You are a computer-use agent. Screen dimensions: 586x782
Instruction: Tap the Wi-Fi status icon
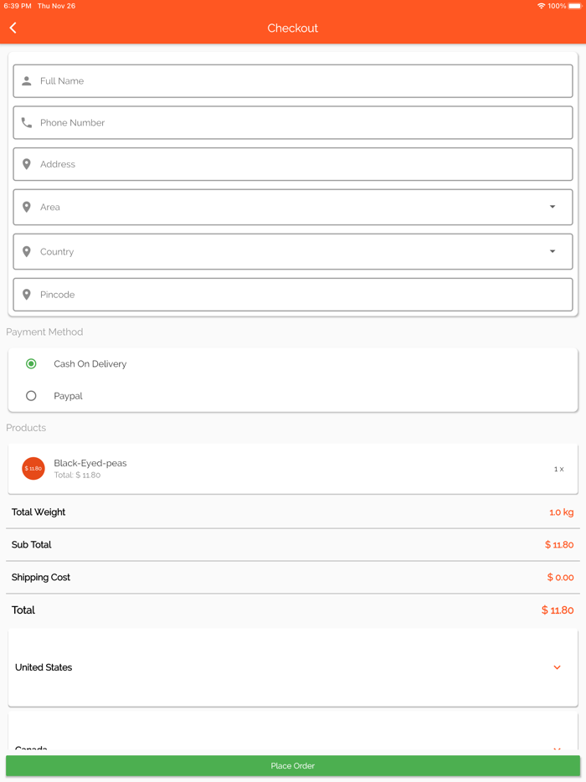click(x=542, y=6)
